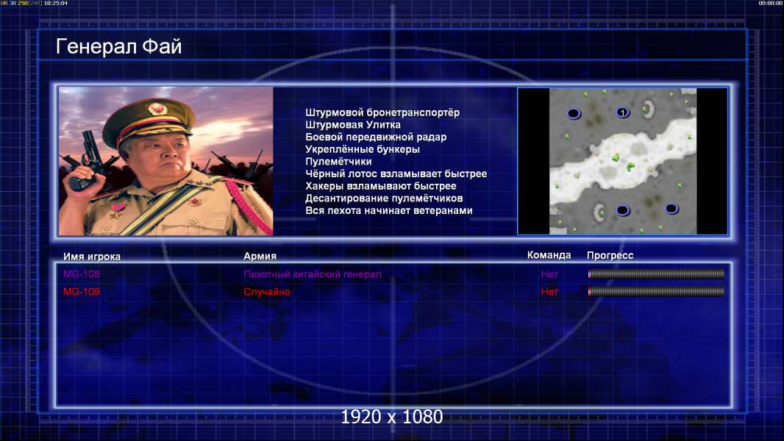Click the map preview thumbnail
The image size is (784, 441).
tap(622, 161)
